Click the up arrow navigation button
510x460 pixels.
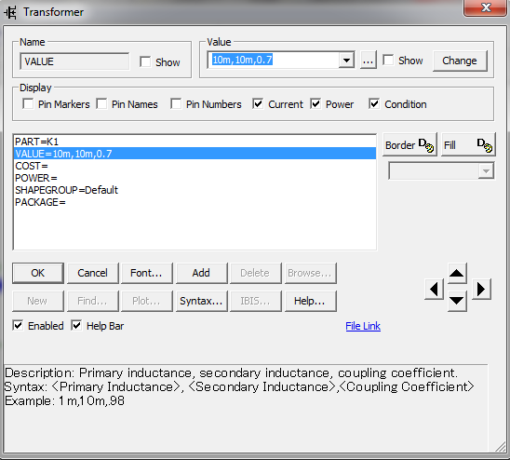pos(457,274)
